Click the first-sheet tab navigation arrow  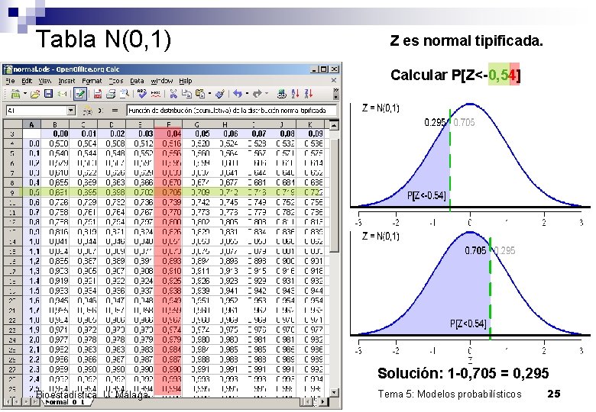8,402
